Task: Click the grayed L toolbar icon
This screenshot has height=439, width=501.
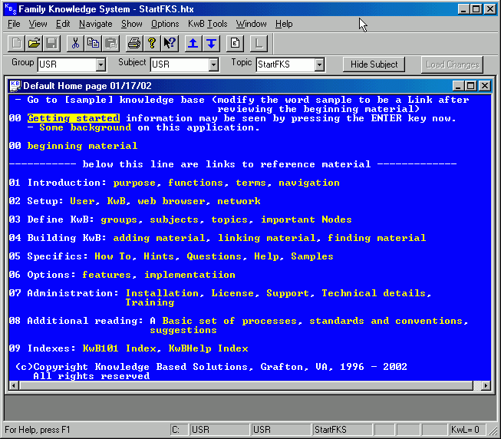Action: [259, 43]
